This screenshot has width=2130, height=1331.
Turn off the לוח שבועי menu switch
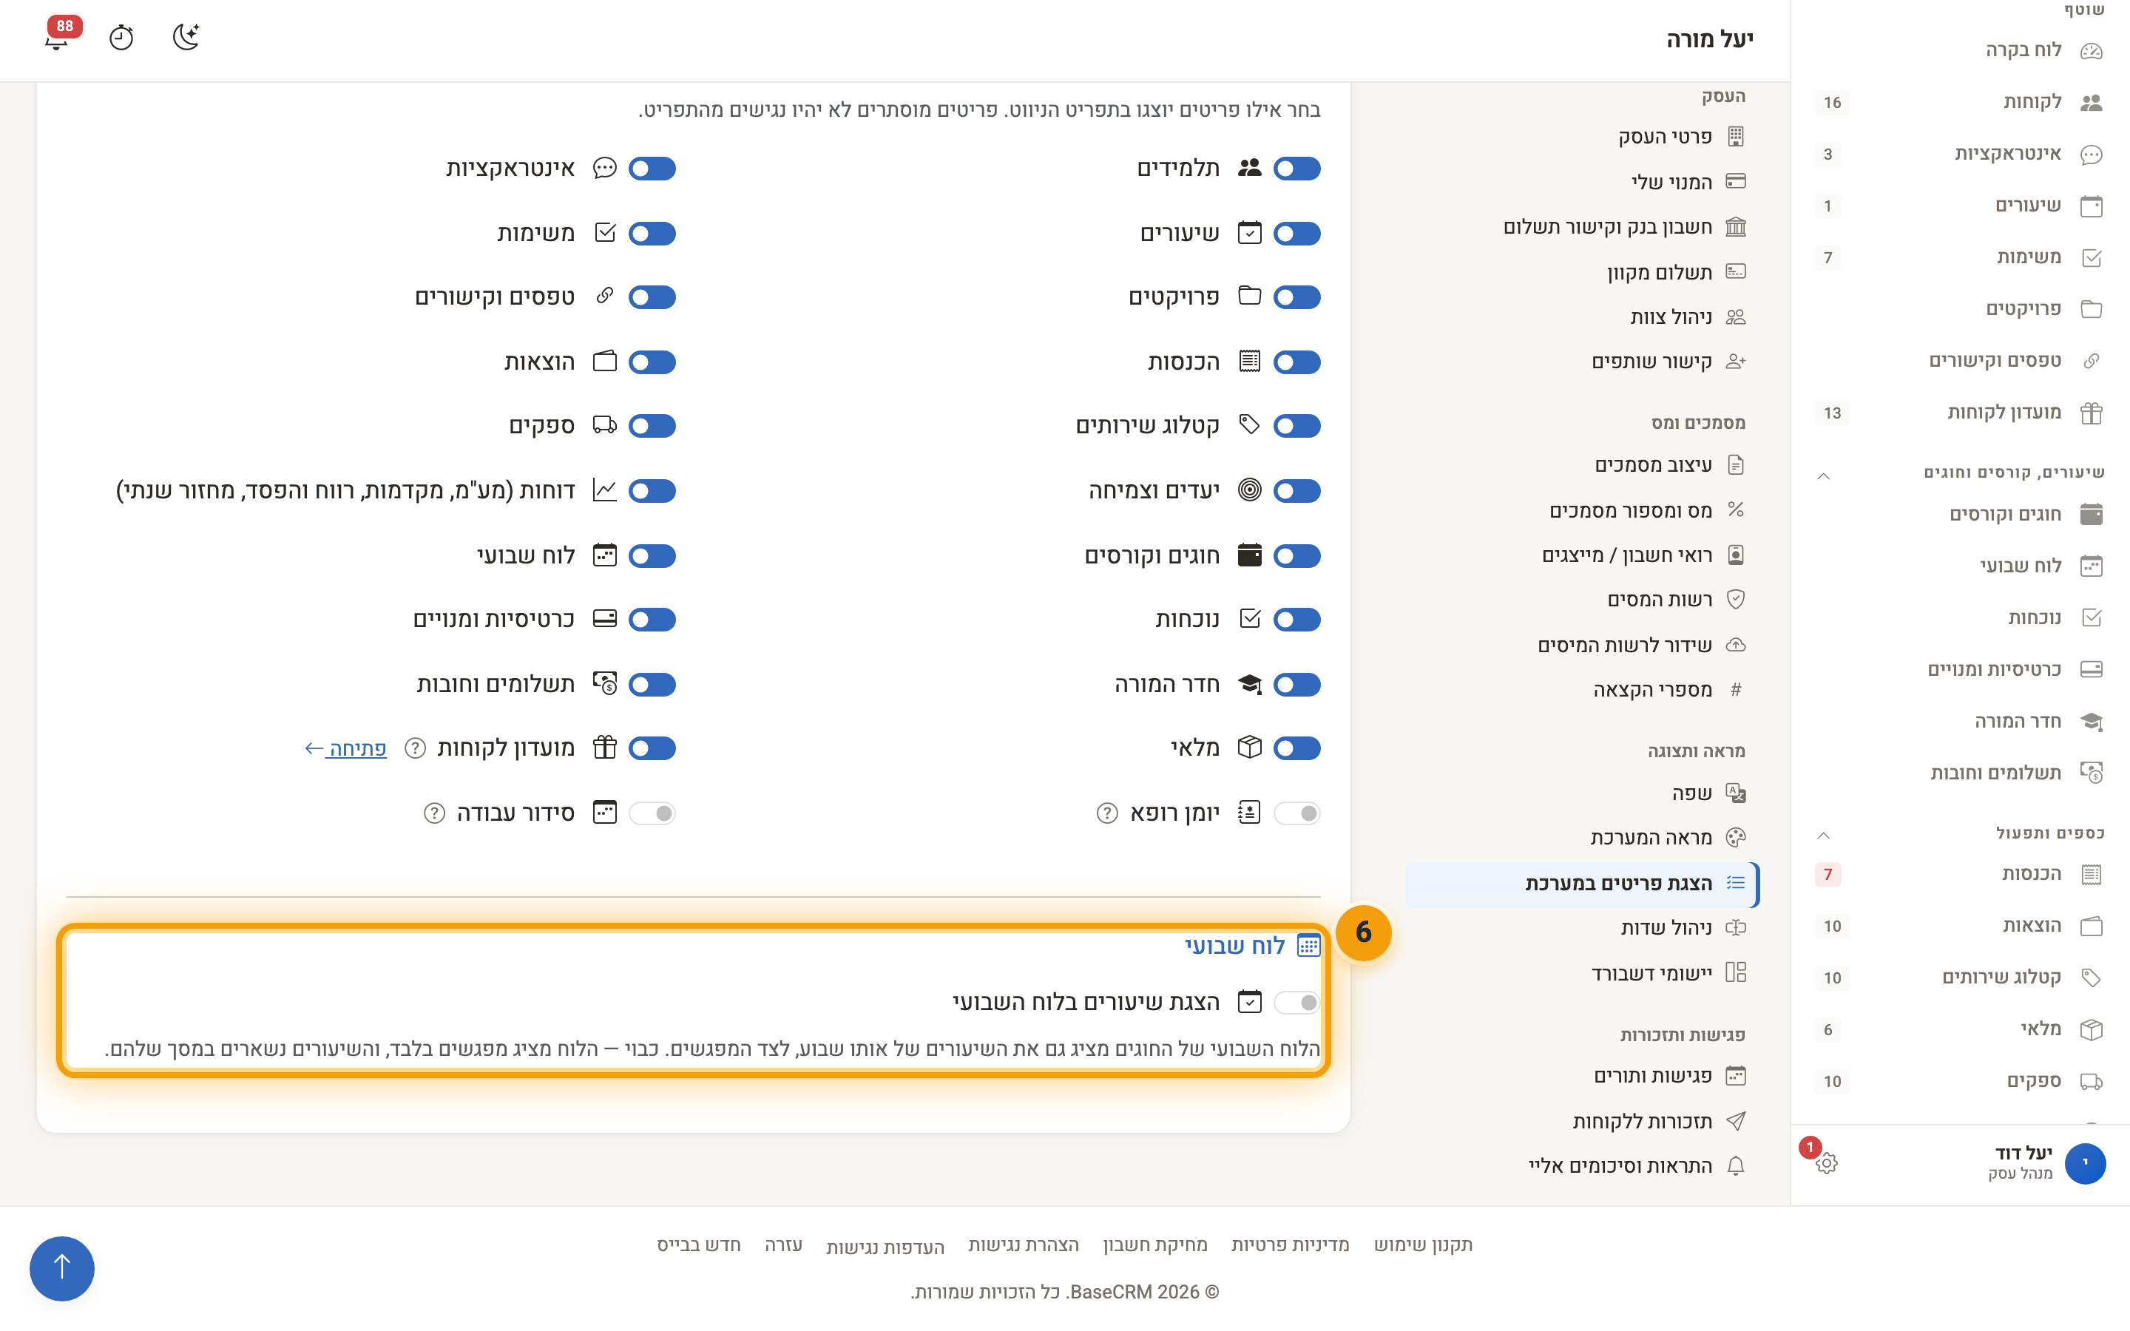point(652,555)
